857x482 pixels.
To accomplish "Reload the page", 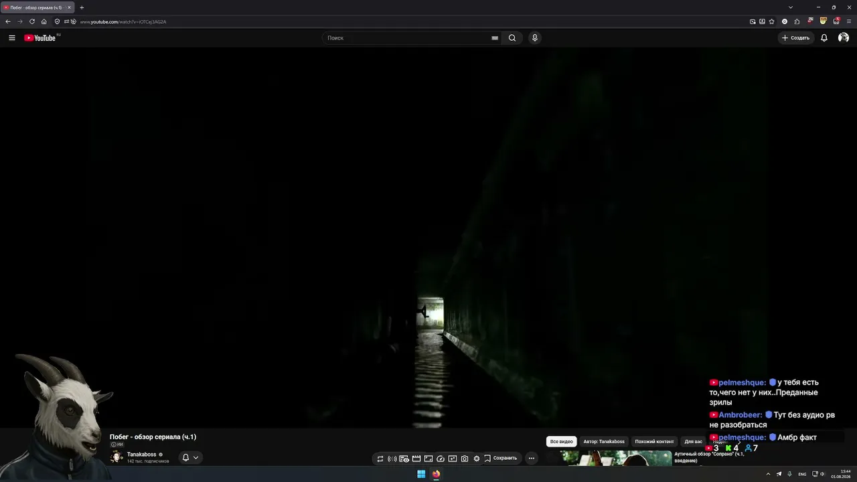I will [x=31, y=21].
